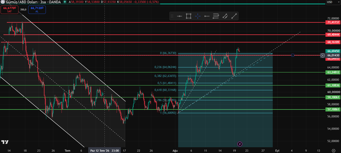Image resolution: width=341 pixels, height=153 pixels.
Task: Select the 61,10836 green price label
Action: point(333,85)
